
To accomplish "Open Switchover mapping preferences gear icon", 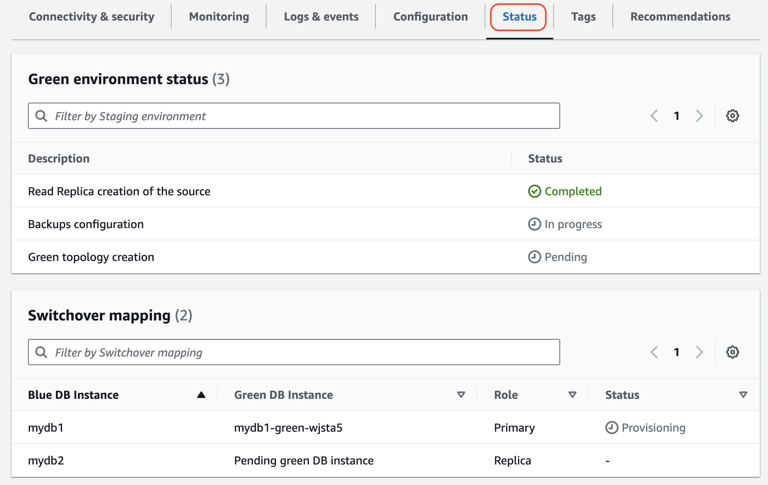I will point(732,352).
